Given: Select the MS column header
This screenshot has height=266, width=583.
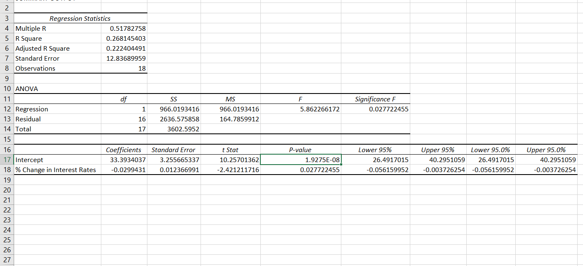Looking at the screenshot, I should pyautogui.click(x=230, y=99).
